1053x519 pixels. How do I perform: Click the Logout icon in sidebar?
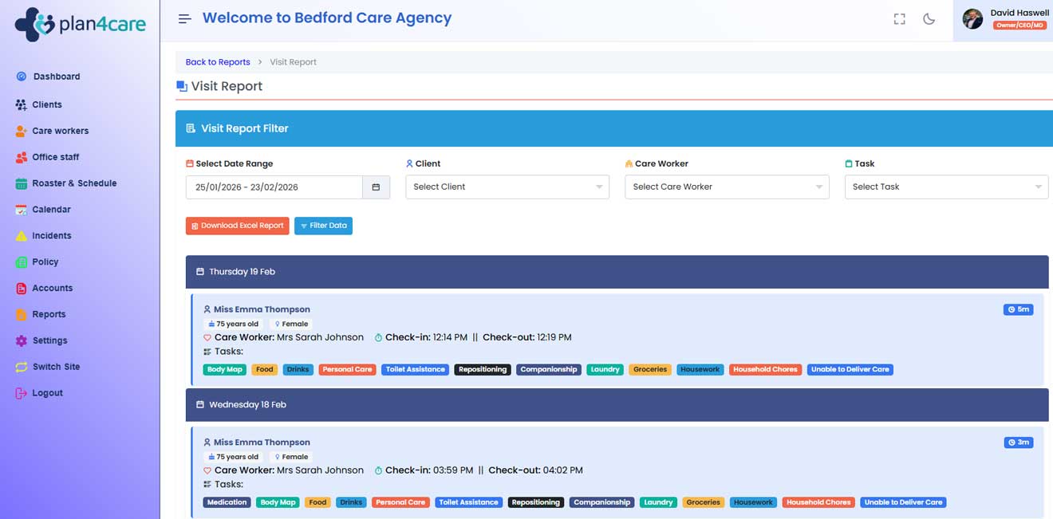tap(22, 393)
